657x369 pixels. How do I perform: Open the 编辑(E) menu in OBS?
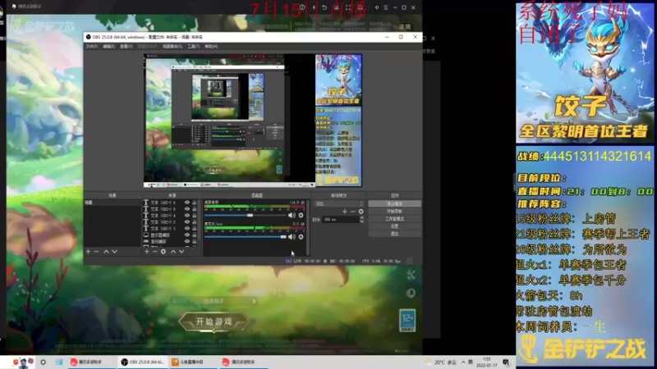(109, 47)
